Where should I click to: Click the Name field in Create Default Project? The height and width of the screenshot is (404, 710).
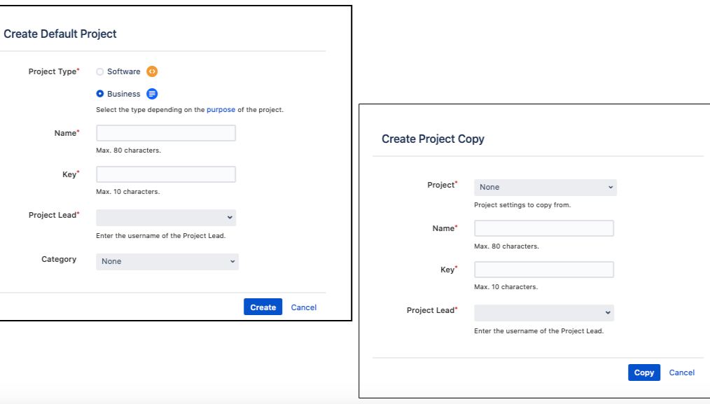pyautogui.click(x=166, y=133)
